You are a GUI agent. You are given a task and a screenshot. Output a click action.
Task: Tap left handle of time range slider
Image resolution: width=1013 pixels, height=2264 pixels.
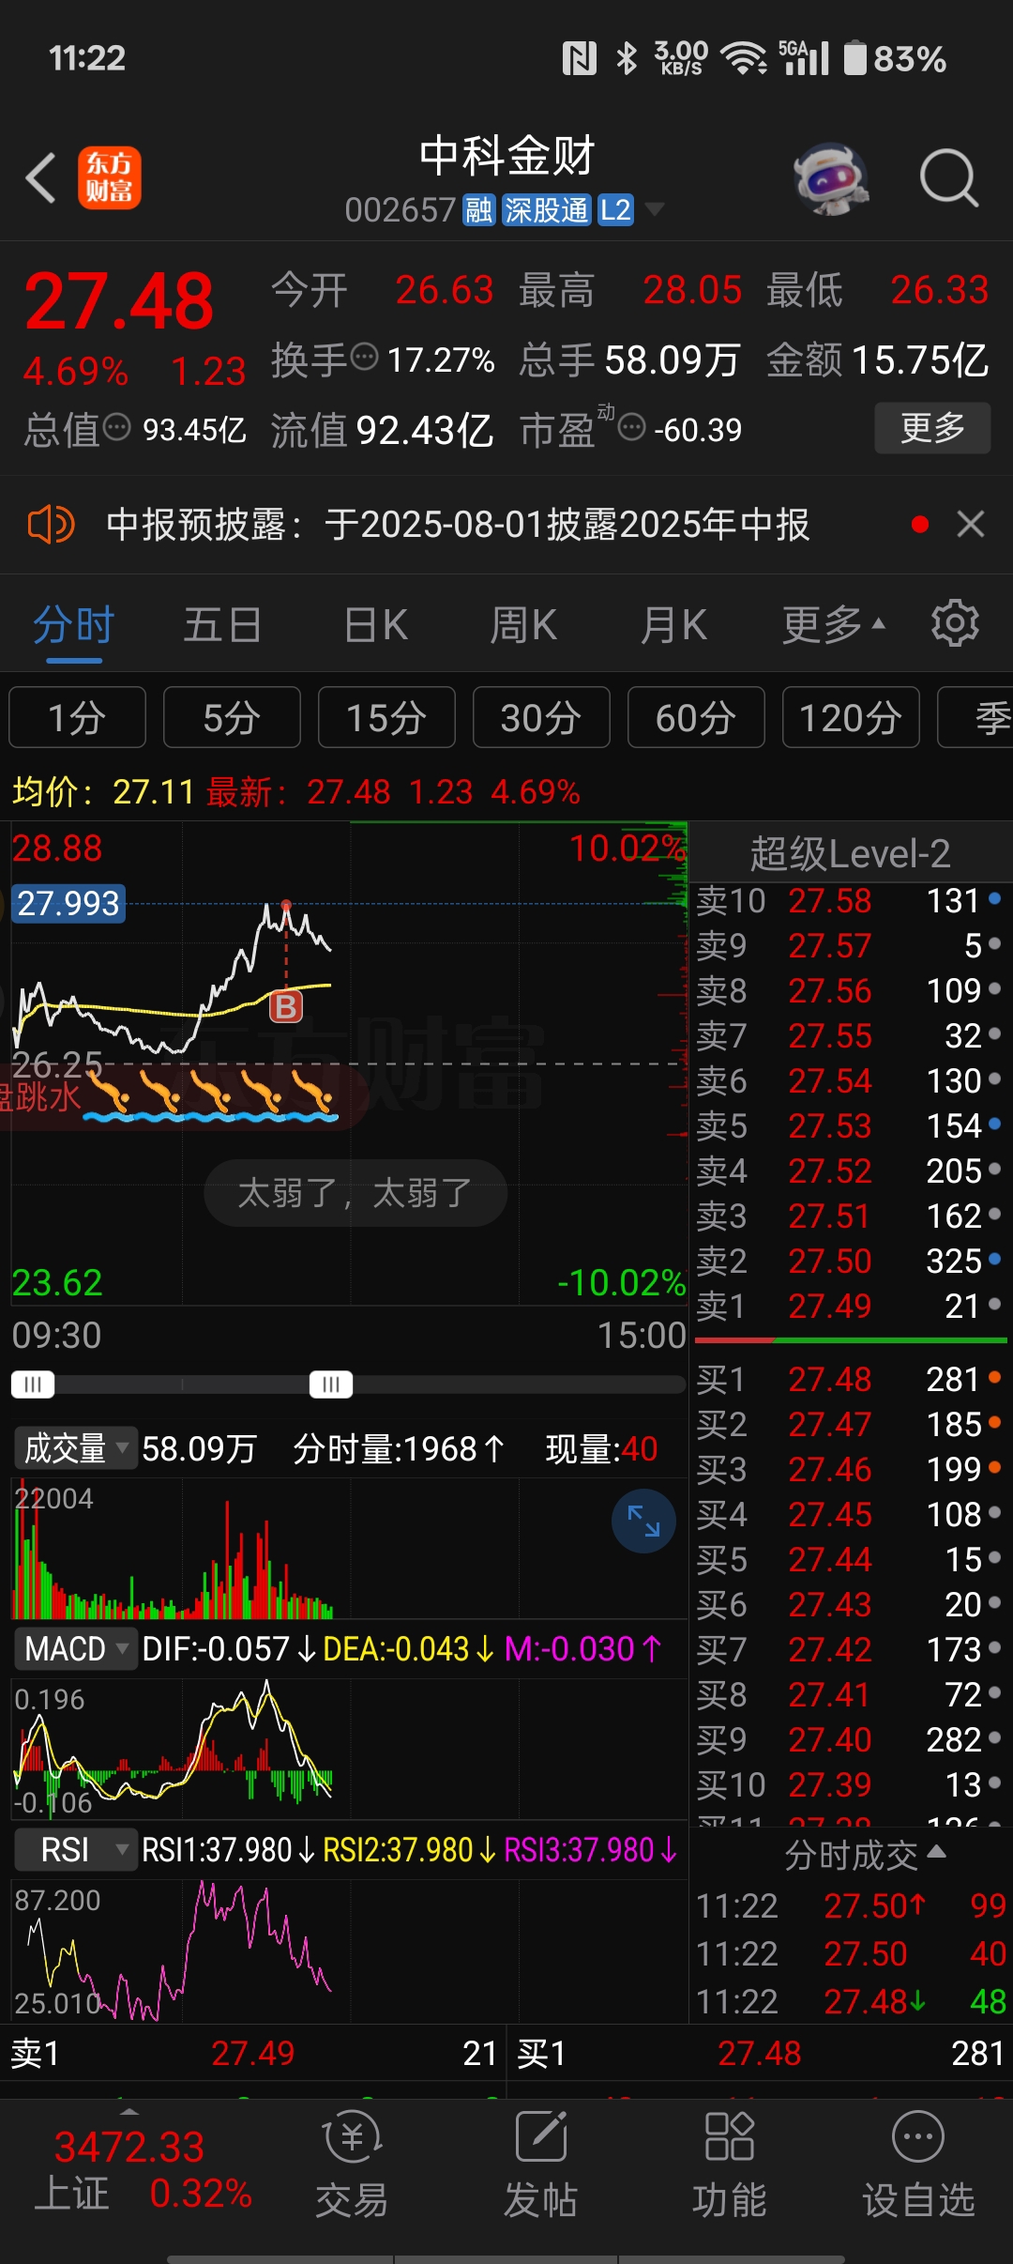point(33,1384)
